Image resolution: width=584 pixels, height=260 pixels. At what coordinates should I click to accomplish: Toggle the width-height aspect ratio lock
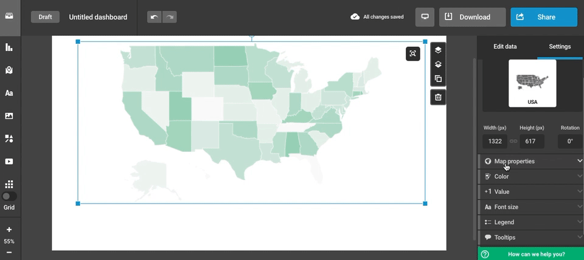tap(513, 142)
